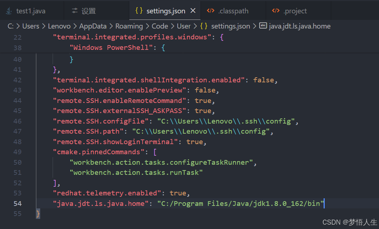Image resolution: width=379 pixels, height=229 pixels.
Task: Click the chevron after User in breadcrumb
Action: click(195, 26)
